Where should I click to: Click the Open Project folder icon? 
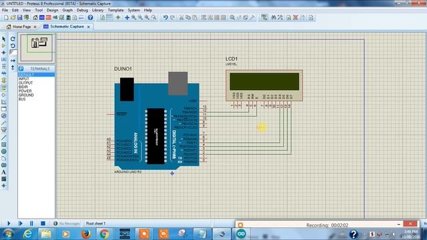click(x=13, y=18)
